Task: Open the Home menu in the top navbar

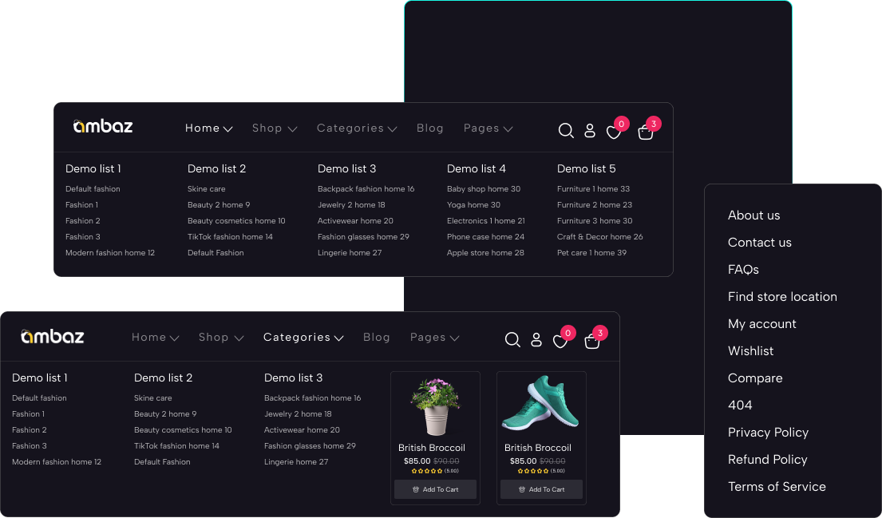Action: 208,128
